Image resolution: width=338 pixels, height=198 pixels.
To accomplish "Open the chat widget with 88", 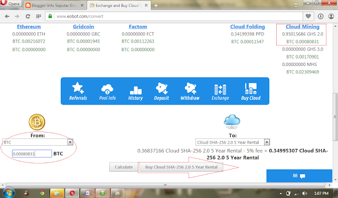I will pos(299,176).
